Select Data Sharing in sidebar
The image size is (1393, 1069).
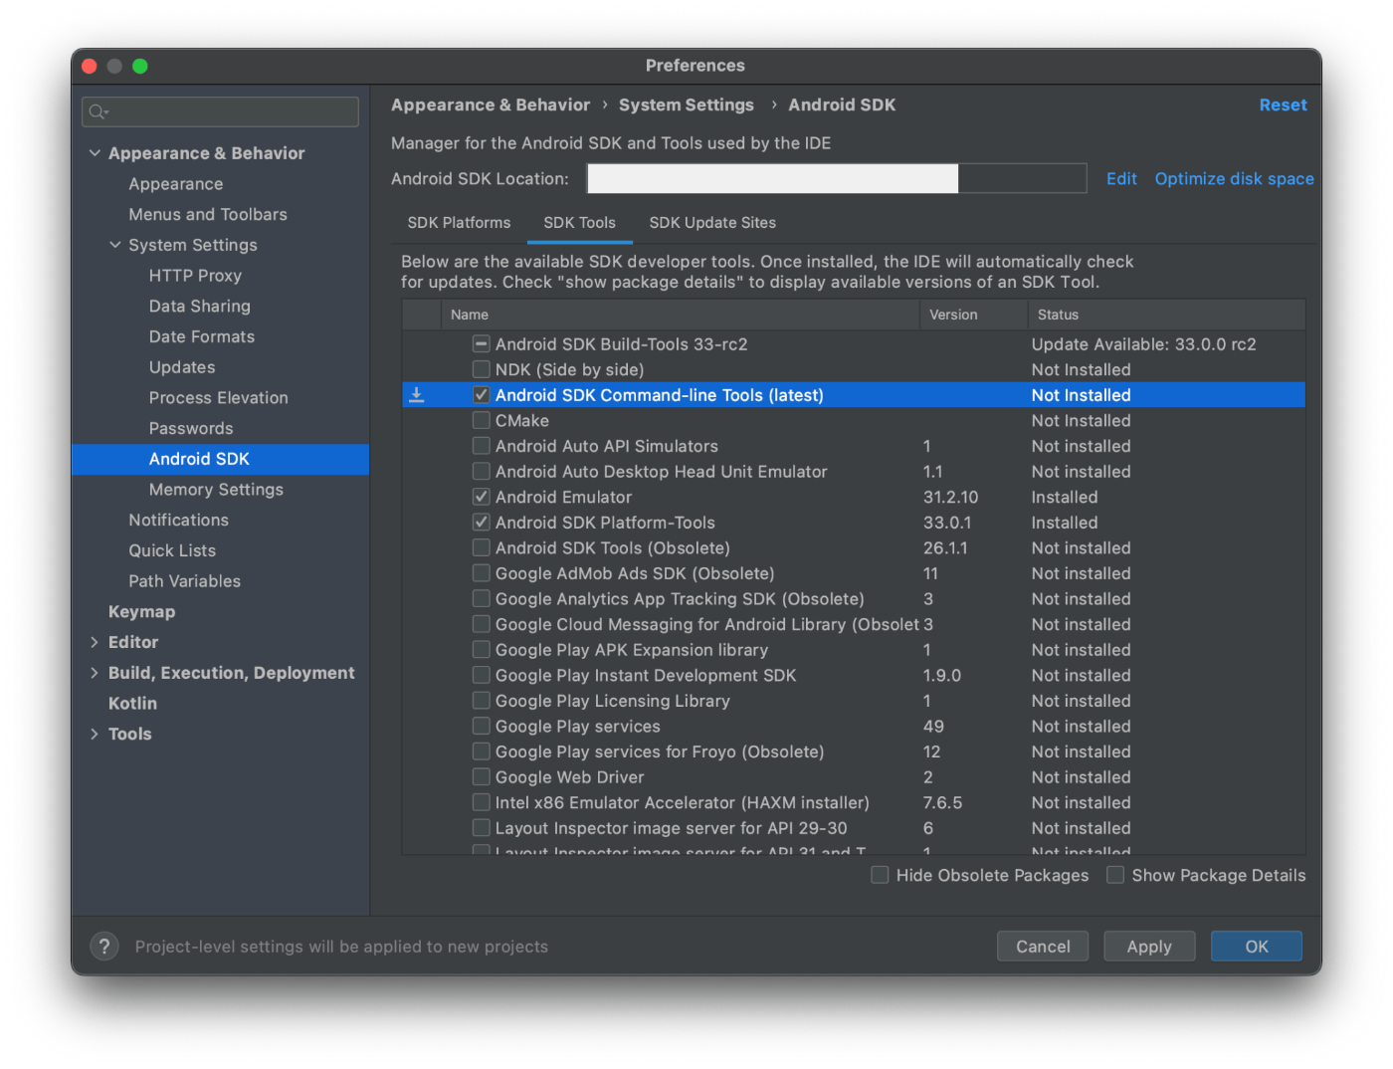200,307
